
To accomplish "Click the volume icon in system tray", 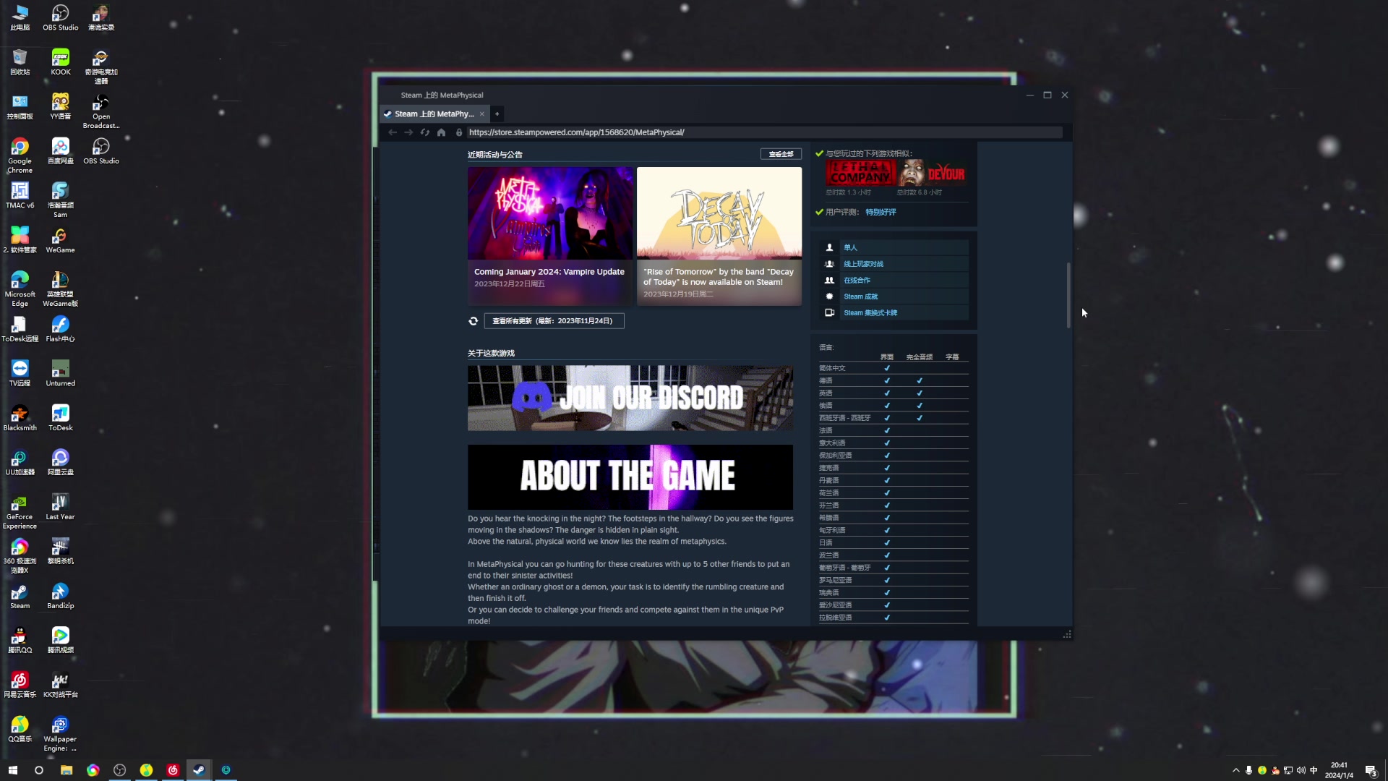I will pos(1301,770).
